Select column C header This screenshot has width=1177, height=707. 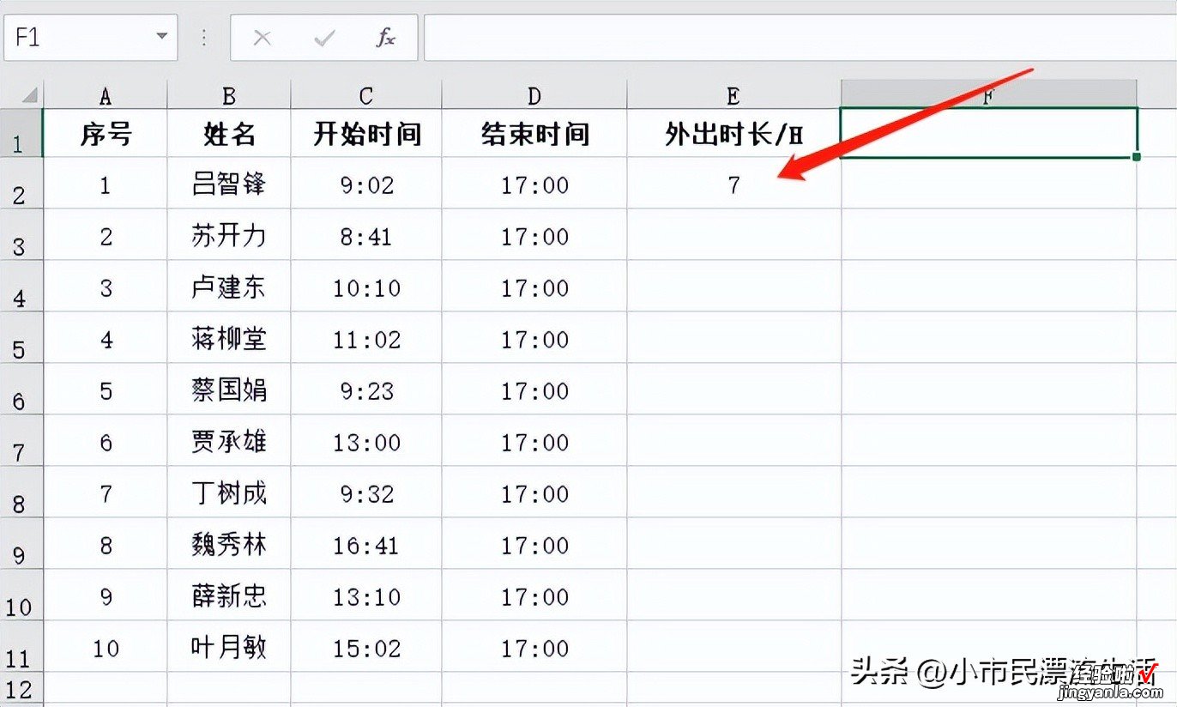pyautogui.click(x=366, y=94)
